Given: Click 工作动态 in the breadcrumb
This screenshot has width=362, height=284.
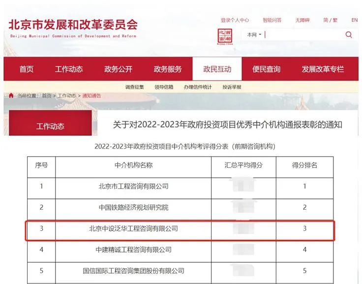Looking at the screenshot, I should 66,95.
